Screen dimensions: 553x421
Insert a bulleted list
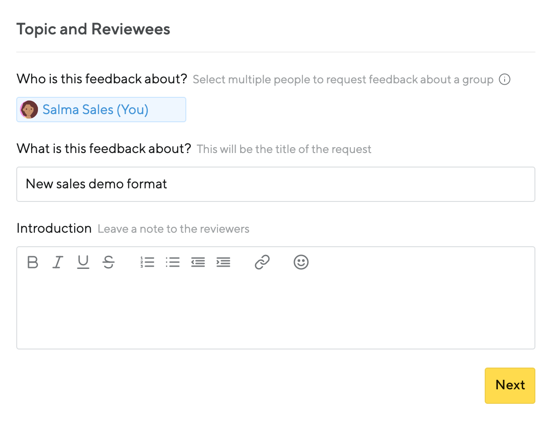tap(173, 262)
